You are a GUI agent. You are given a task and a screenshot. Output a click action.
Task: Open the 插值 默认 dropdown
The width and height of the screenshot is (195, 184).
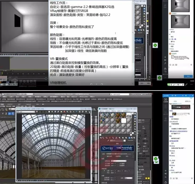pyautogui.click(x=128, y=178)
